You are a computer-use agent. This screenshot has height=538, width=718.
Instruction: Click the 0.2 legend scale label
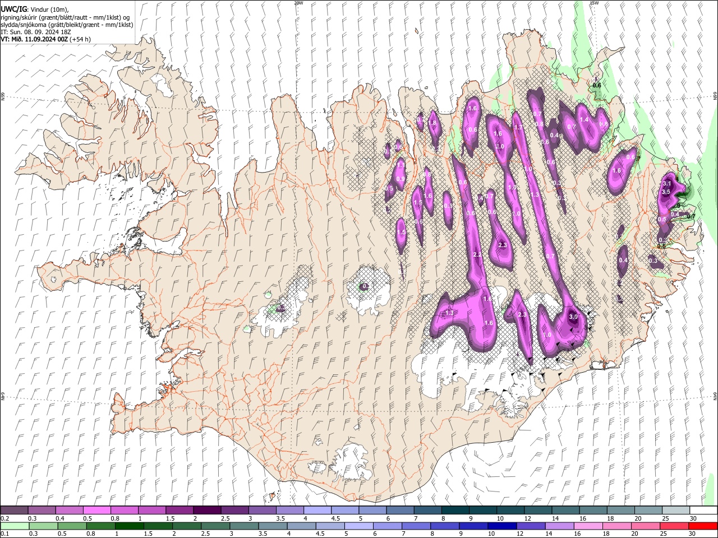pos(4,518)
